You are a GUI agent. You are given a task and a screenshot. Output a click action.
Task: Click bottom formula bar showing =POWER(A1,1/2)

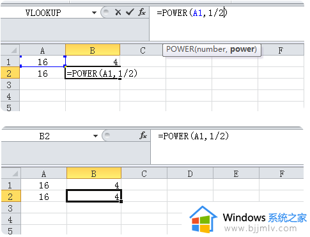point(228,147)
